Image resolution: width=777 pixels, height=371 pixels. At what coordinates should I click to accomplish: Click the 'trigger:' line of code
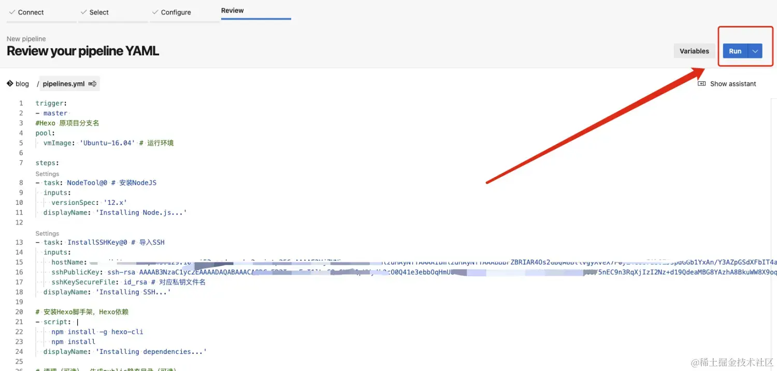pyautogui.click(x=51, y=103)
